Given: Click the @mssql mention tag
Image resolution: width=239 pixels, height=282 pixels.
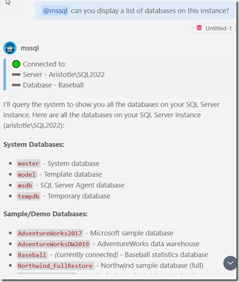Looking at the screenshot, I should click(55, 11).
